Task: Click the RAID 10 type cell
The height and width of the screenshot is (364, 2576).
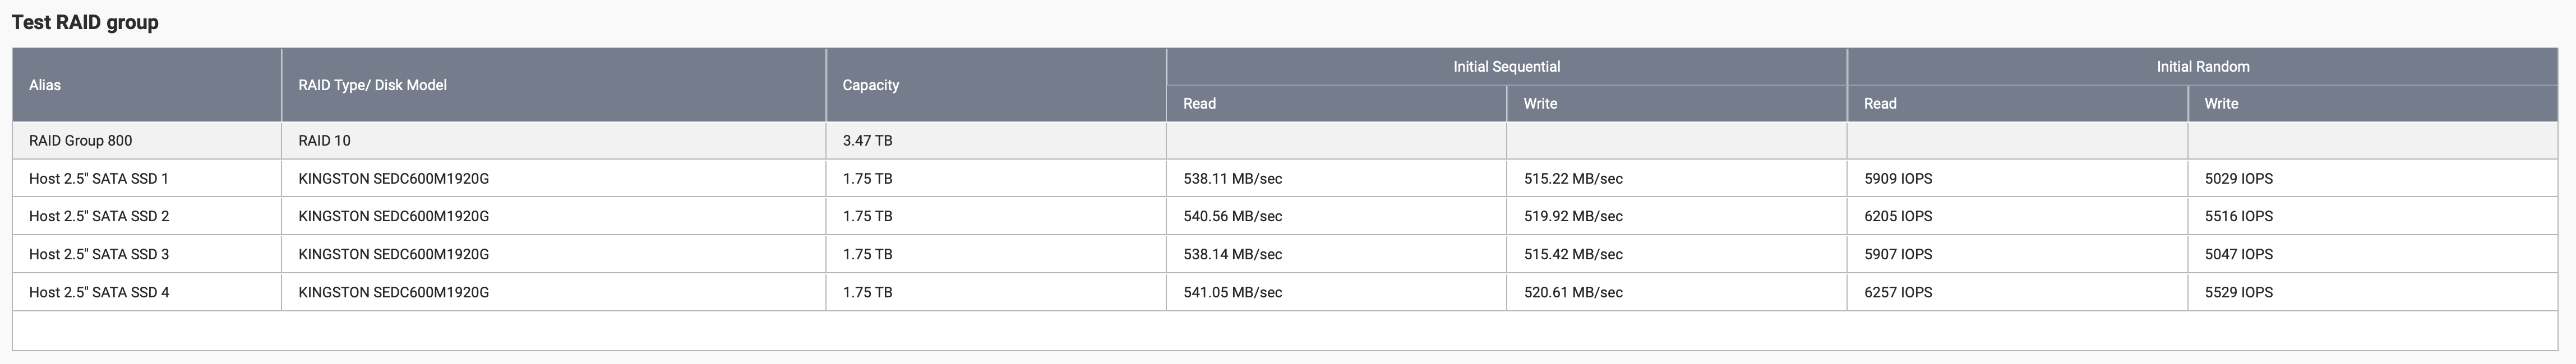Action: (x=324, y=141)
